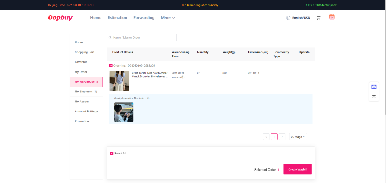The width and height of the screenshot is (386, 183).
Task: Click the Discord icon on the right
Action: pos(374,87)
